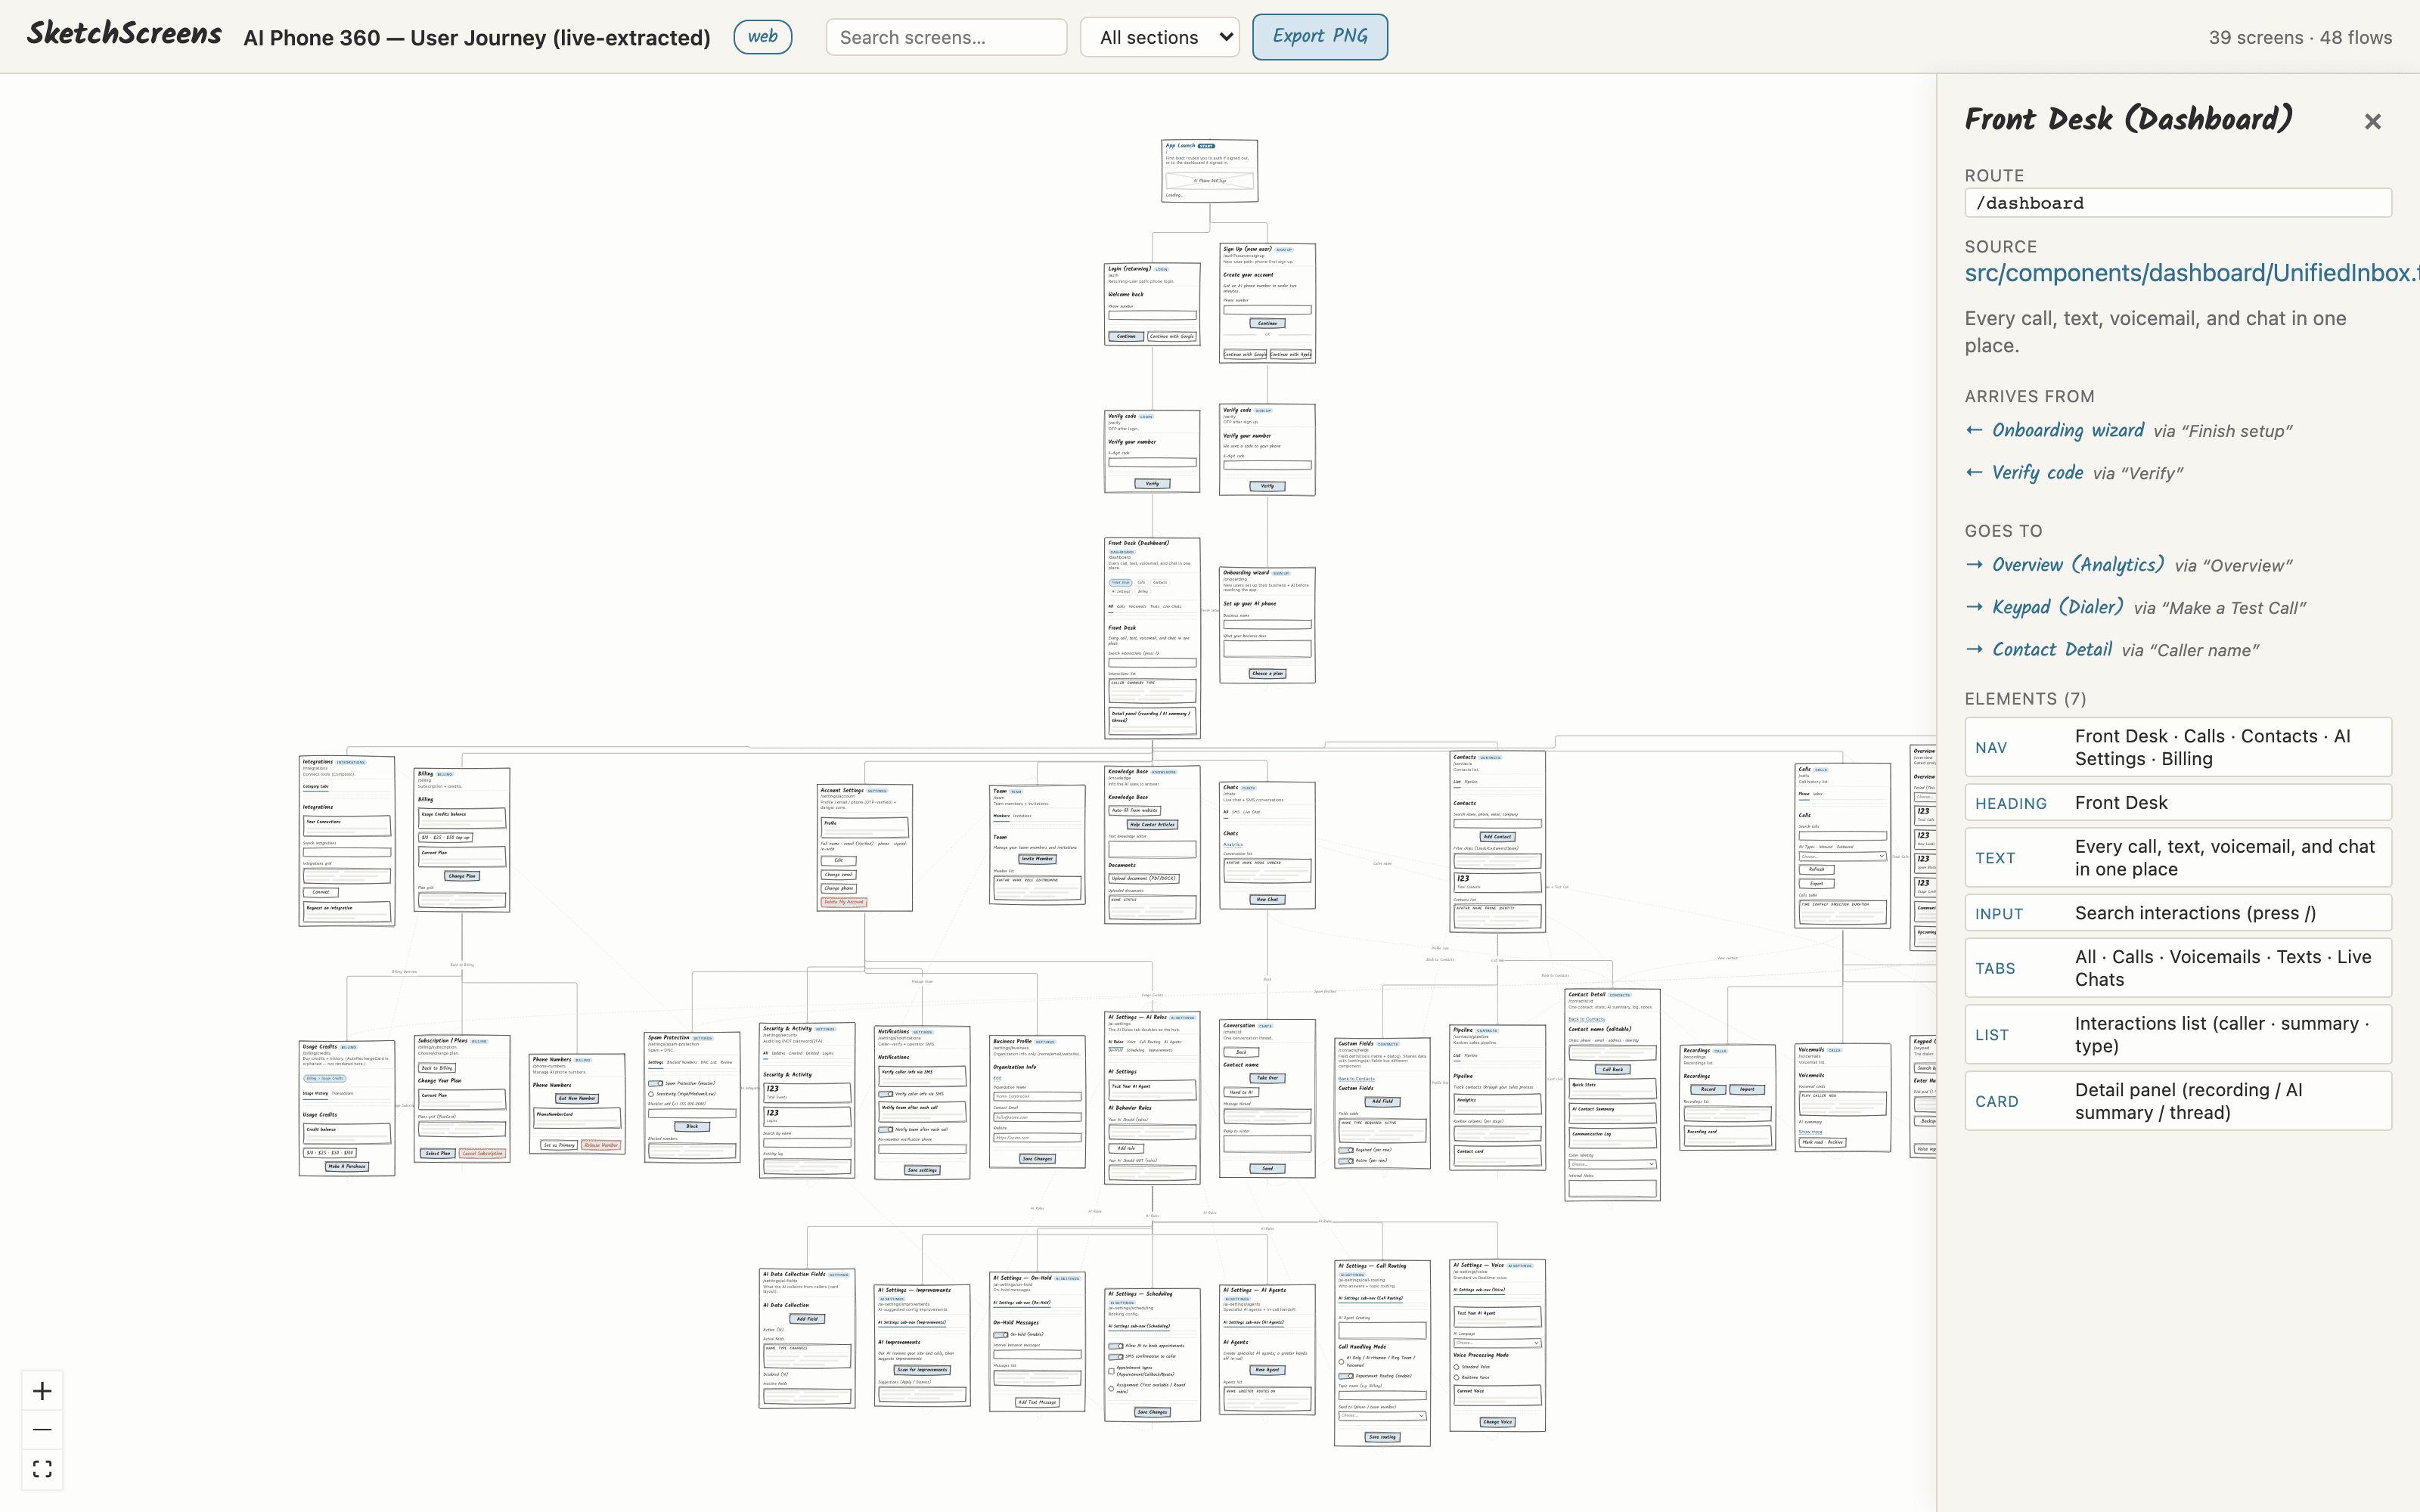The image size is (2420, 1512).
Task: Export the journey map as PNG
Action: coord(1320,36)
